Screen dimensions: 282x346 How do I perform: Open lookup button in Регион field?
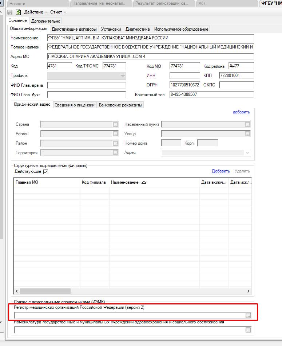click(115, 134)
